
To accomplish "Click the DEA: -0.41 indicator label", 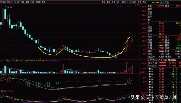I will [7, 75].
